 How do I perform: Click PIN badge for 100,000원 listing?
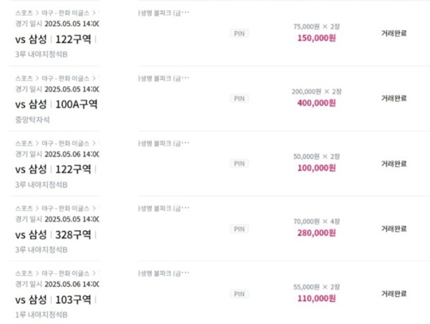click(239, 163)
